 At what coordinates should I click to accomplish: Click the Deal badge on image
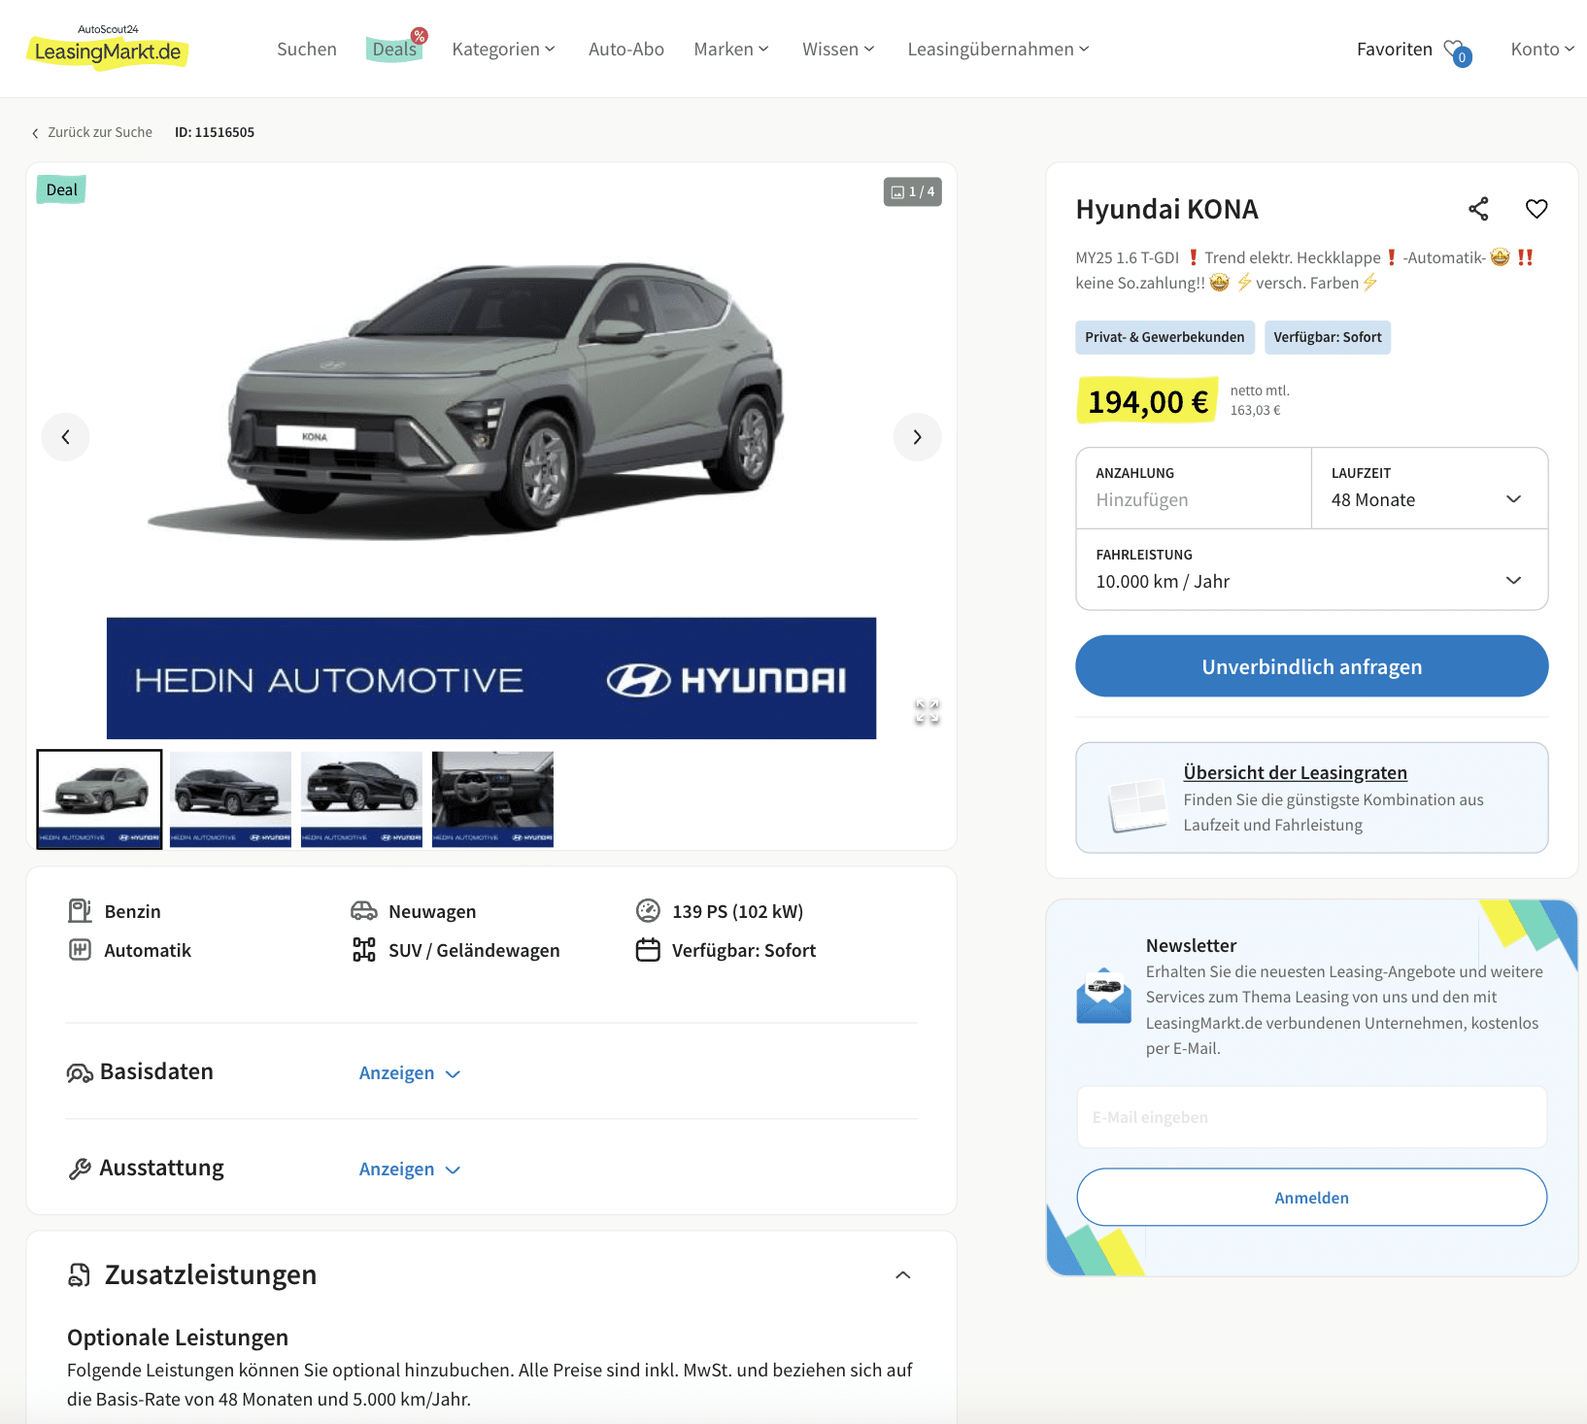[61, 190]
